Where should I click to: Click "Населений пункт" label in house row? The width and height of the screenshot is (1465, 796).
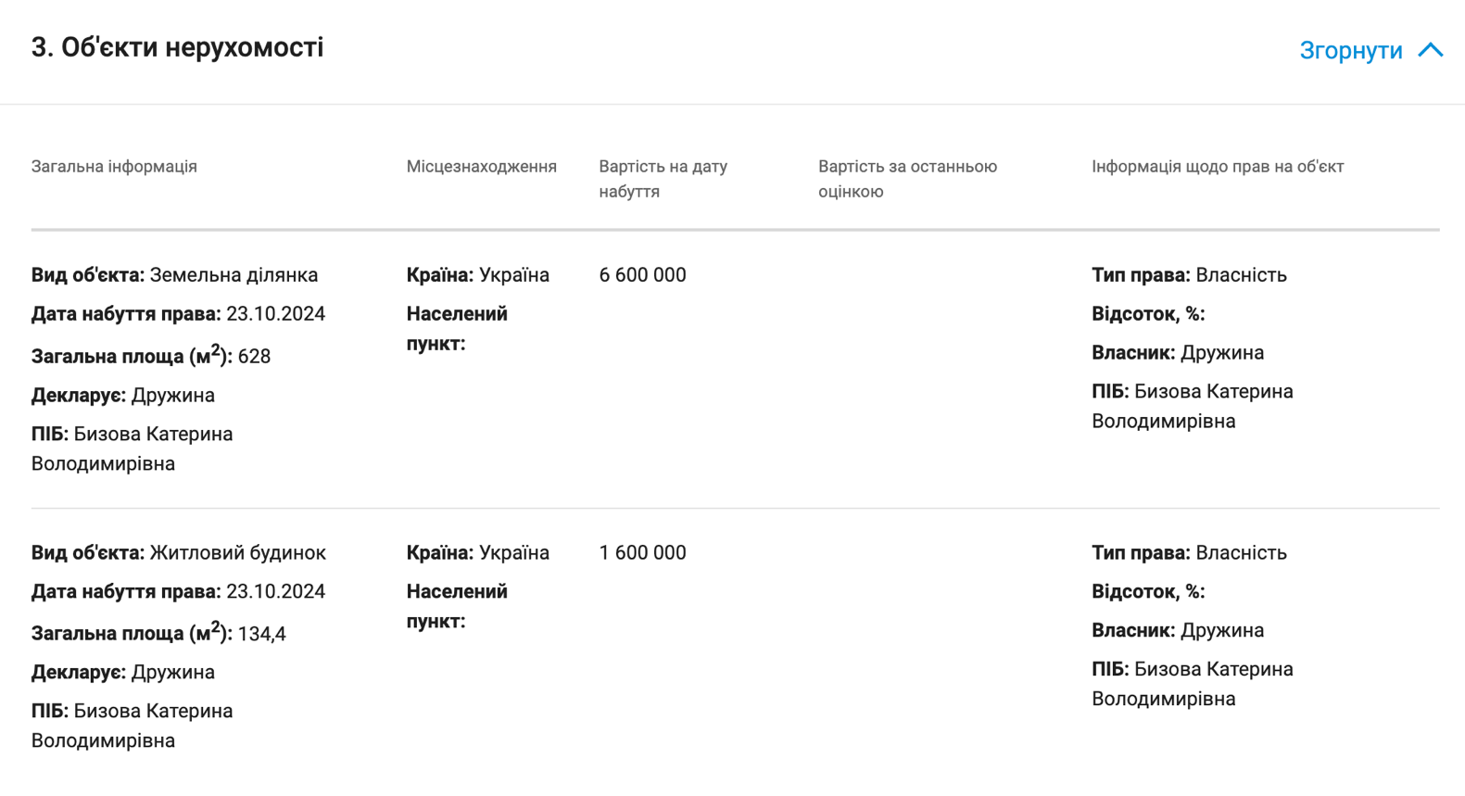457,606
